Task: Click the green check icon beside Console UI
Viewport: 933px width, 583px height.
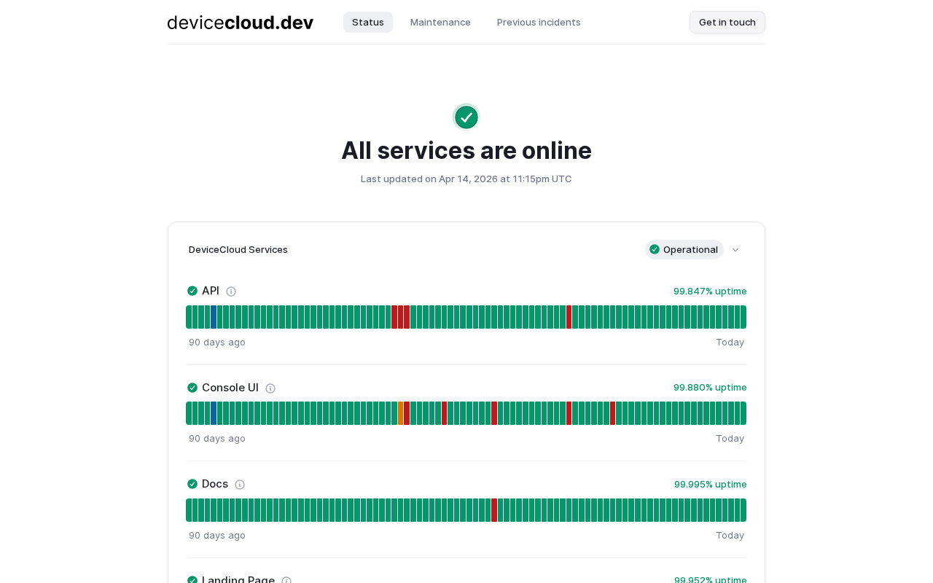Action: coord(192,388)
